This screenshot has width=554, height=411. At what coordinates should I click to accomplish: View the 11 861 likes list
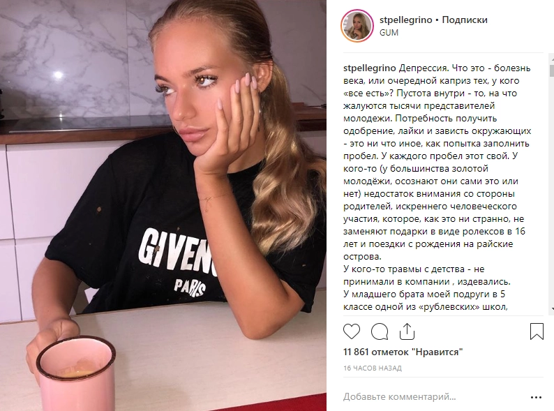coord(403,352)
